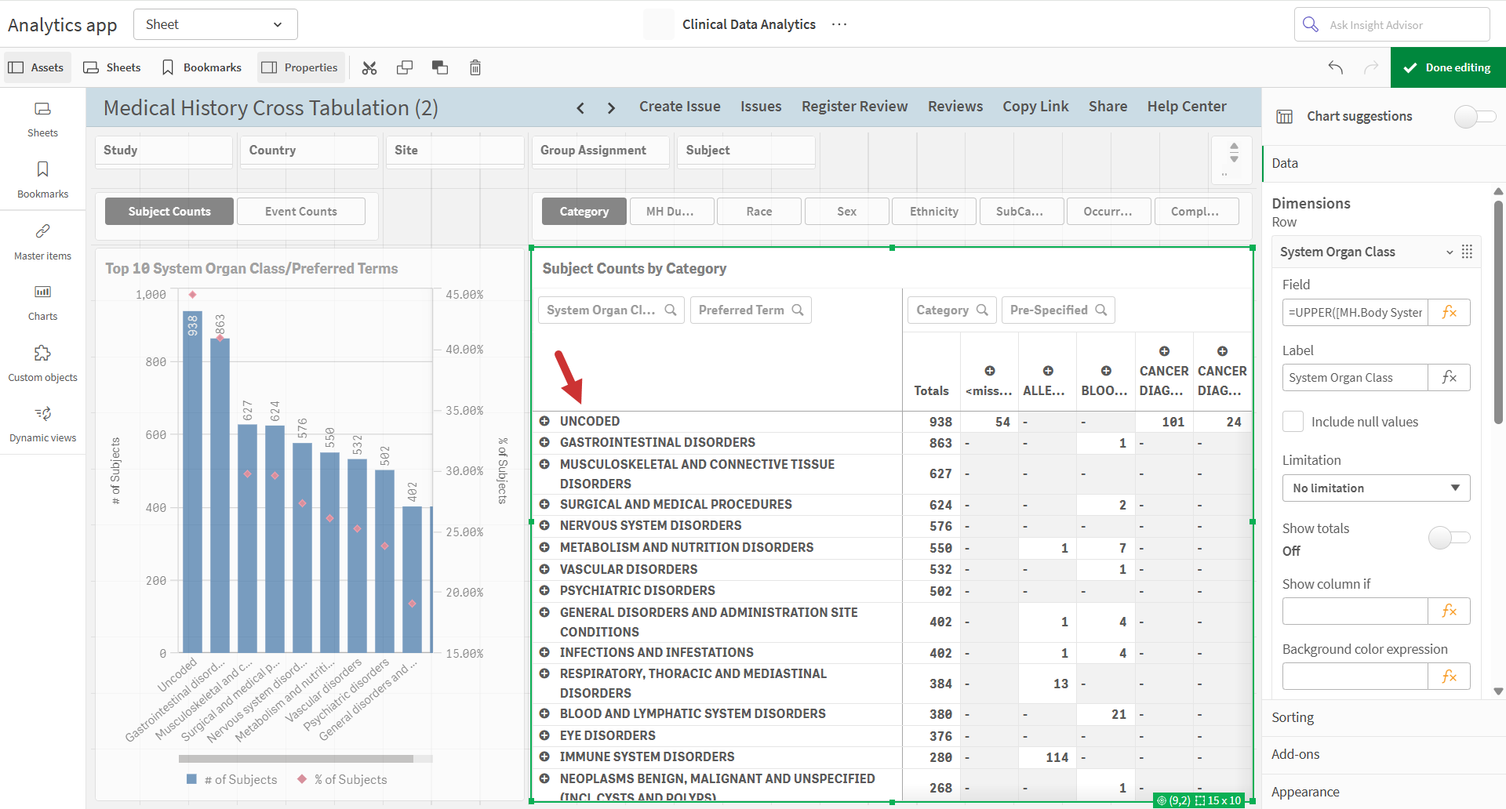Screen dimensions: 1506x809
Task: Open expression editor for Show column if
Action: [1449, 611]
